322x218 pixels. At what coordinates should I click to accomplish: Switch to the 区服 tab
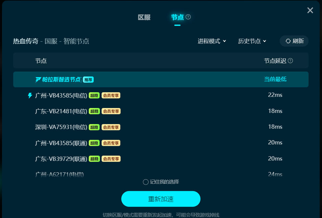[144, 17]
